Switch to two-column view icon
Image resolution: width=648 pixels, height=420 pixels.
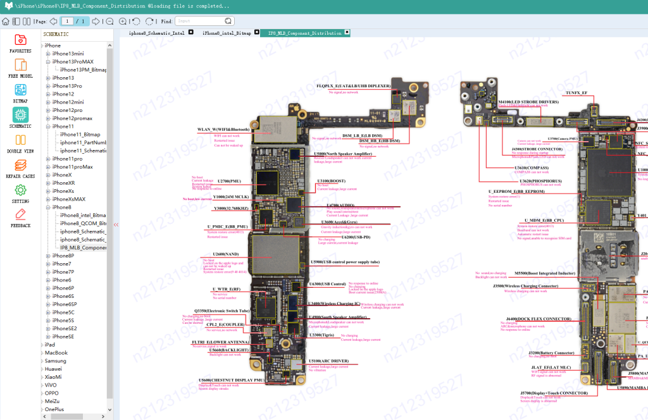point(27,21)
